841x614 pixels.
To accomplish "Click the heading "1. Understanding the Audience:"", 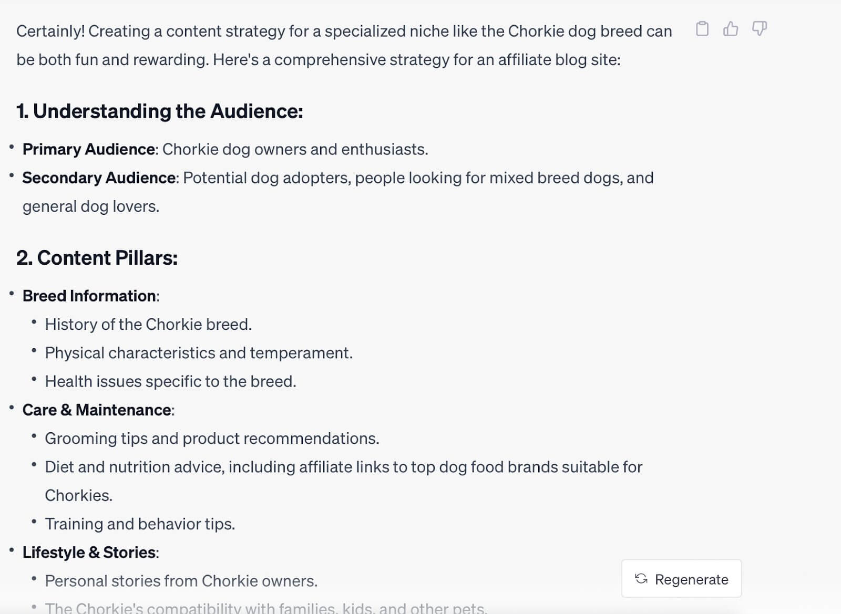I will pos(160,111).
